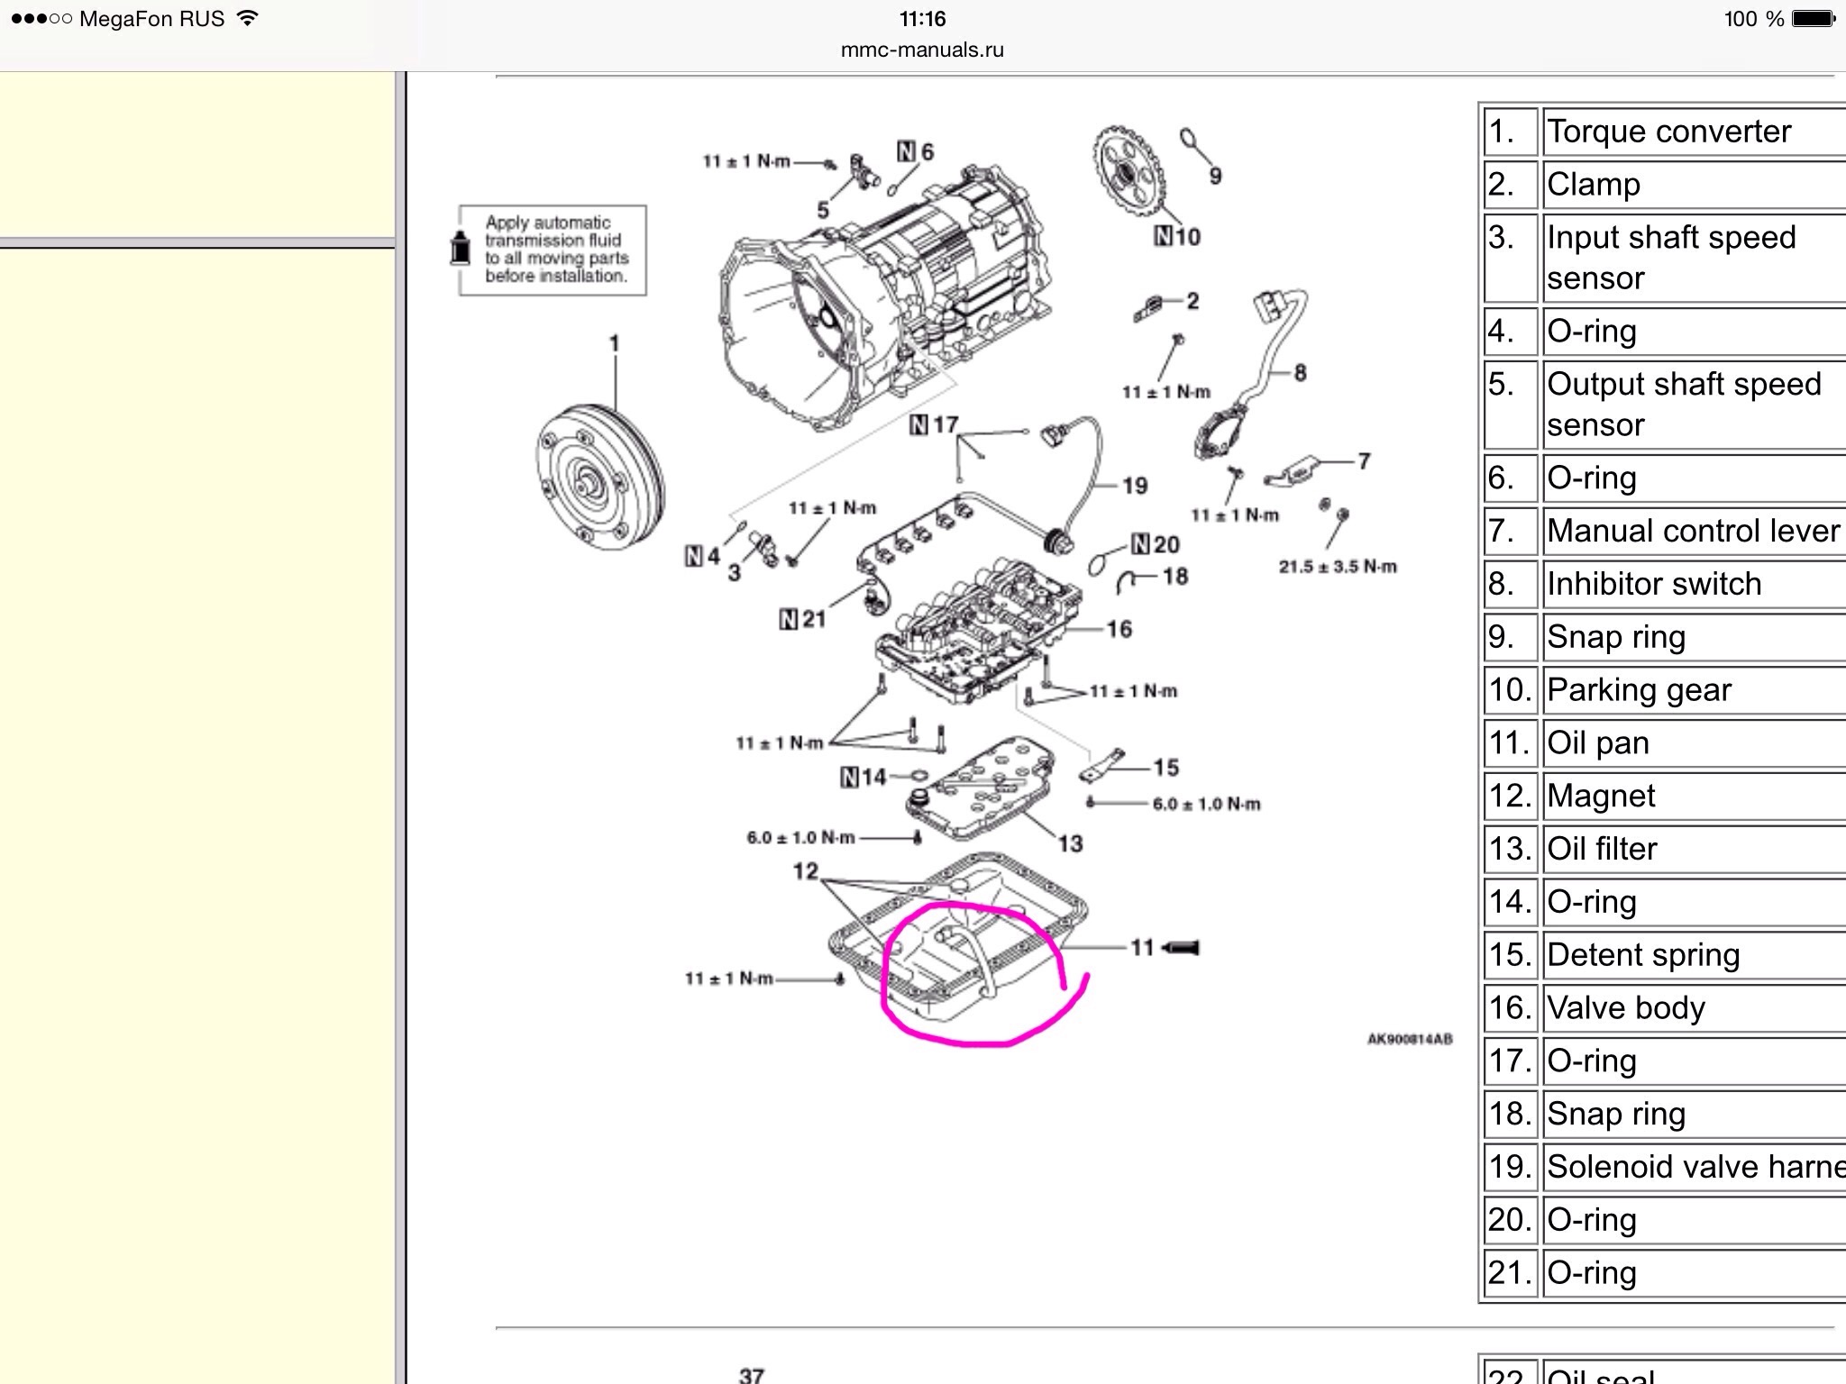
Task: Tap the battery icon in status bar
Action: pyautogui.click(x=1814, y=19)
